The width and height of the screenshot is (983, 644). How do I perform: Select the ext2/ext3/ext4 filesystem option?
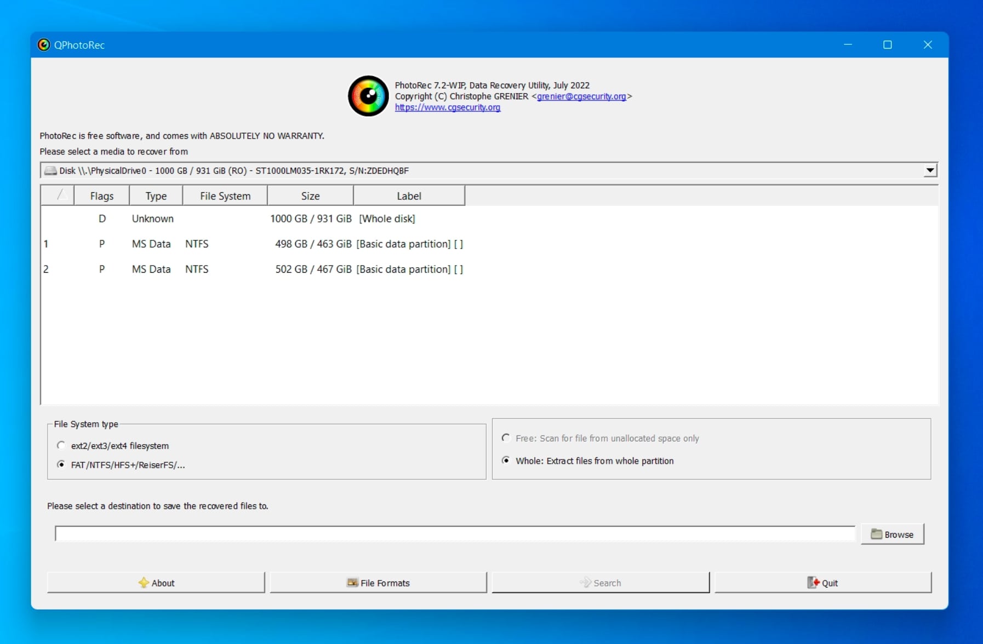pyautogui.click(x=114, y=446)
